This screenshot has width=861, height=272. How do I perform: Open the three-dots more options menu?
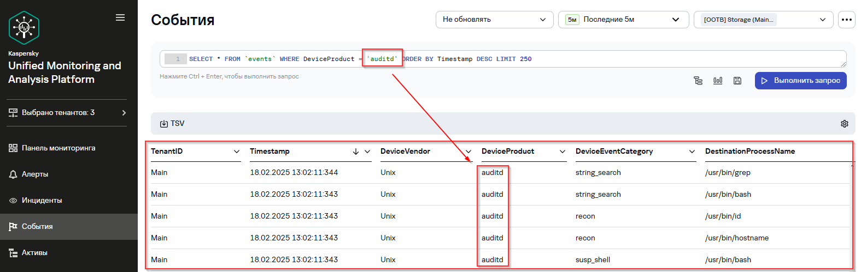[x=847, y=20]
